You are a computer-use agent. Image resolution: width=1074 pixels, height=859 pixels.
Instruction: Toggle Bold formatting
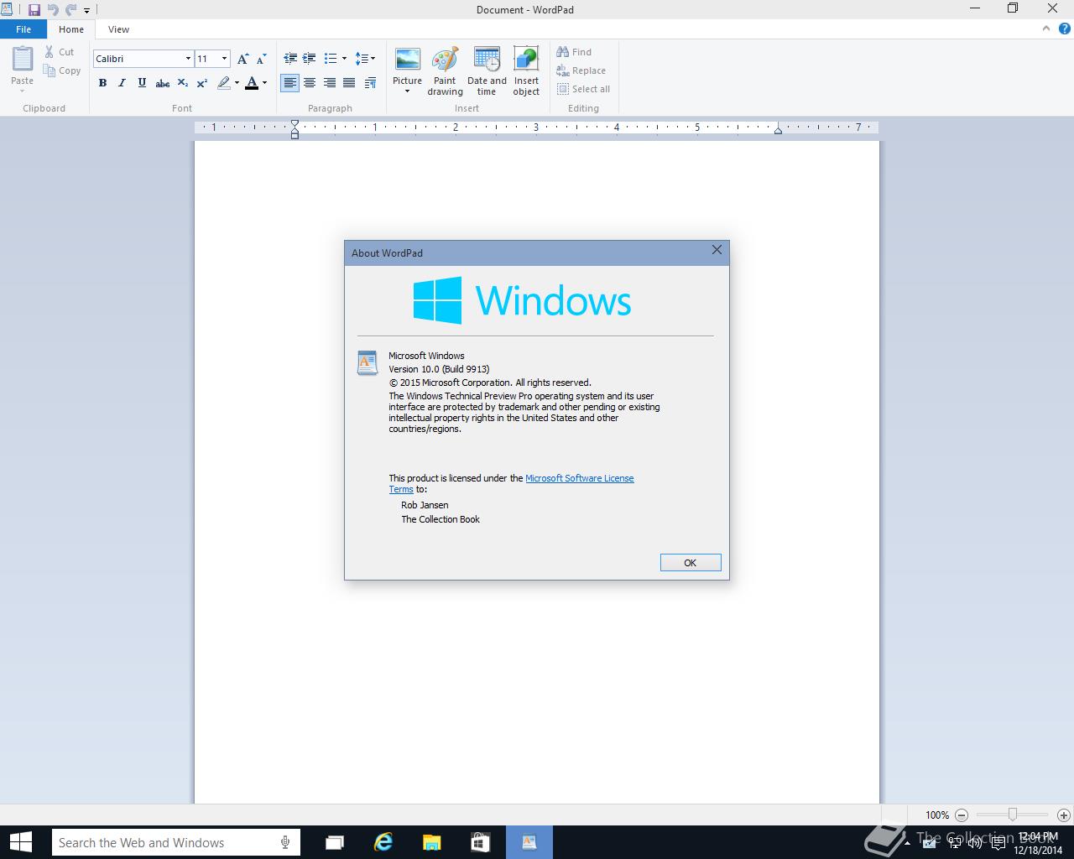coord(102,82)
